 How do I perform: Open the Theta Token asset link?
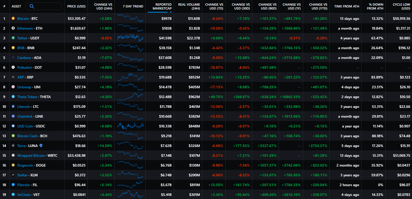pyautogui.click(x=27, y=97)
